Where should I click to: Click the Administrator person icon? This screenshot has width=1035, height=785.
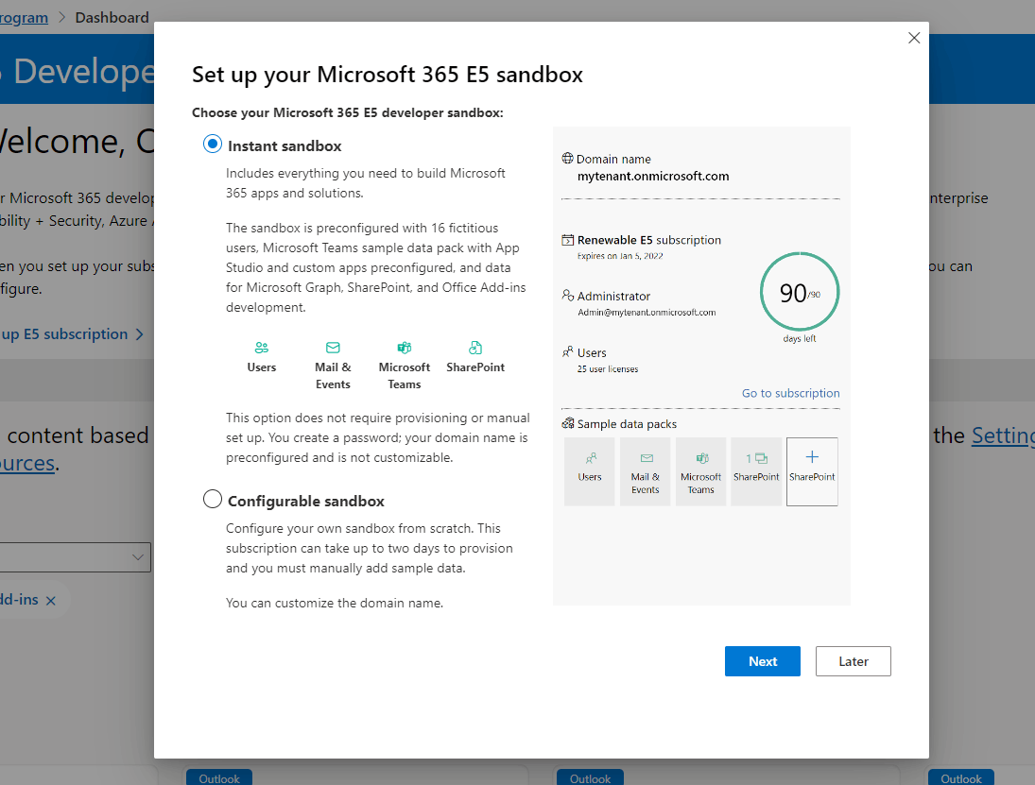568,295
